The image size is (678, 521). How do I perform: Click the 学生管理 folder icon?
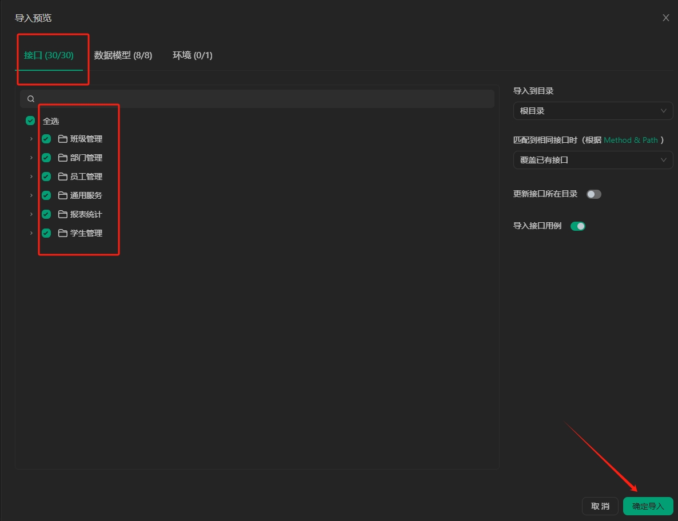click(x=63, y=233)
